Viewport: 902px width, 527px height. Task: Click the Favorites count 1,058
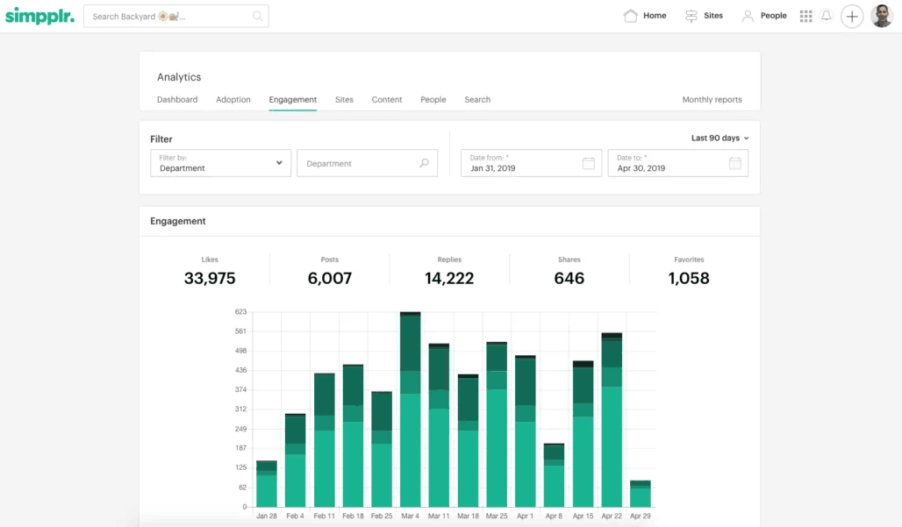click(689, 278)
